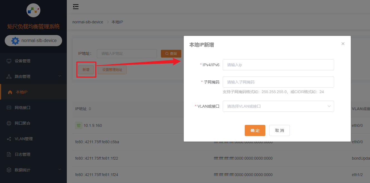This screenshot has height=183, width=370.
Task: Open the VLAN或接口 dropdown
Action: click(x=278, y=106)
